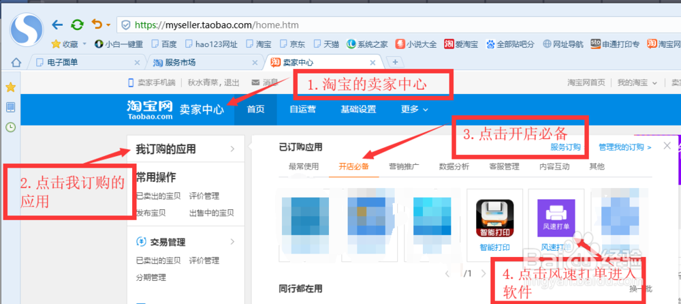Close the 已订购应用 panel with X
The image size is (681, 304).
coord(667,146)
